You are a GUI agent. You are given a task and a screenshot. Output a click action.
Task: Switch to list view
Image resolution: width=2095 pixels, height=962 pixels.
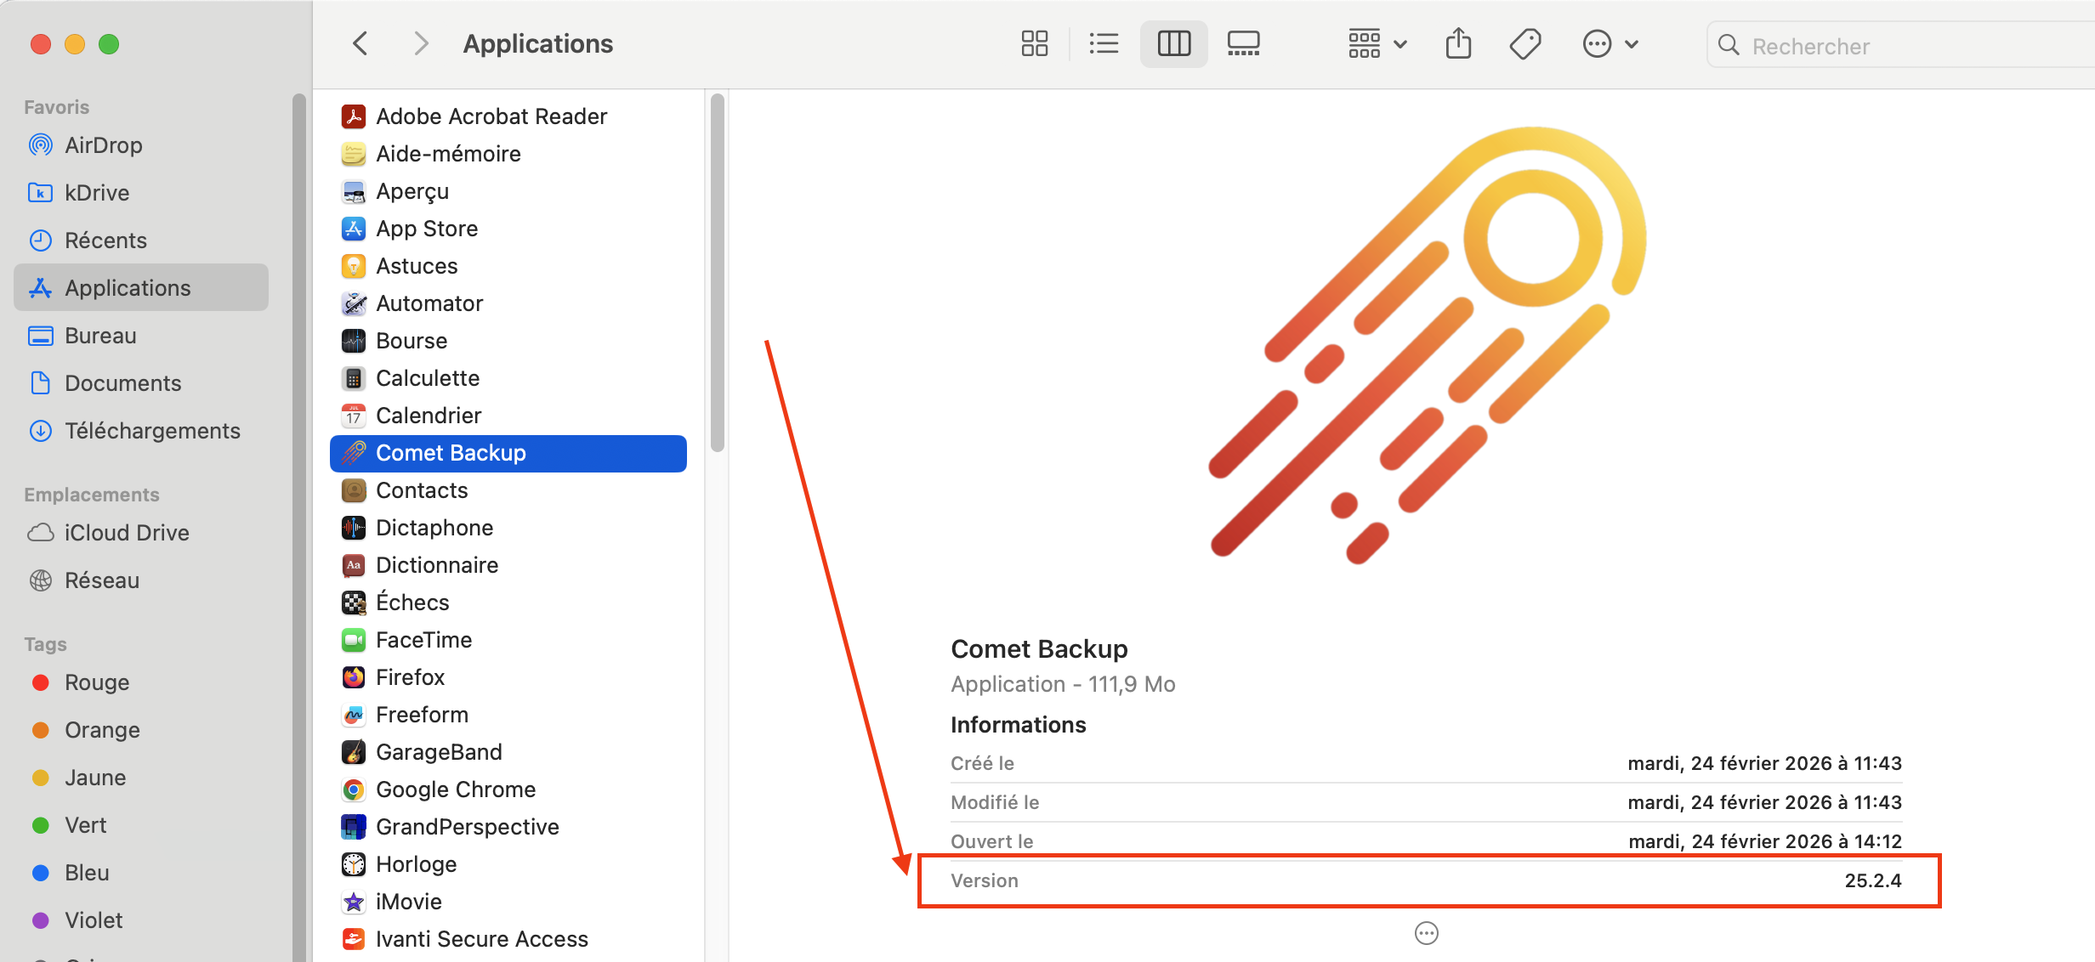point(1104,44)
